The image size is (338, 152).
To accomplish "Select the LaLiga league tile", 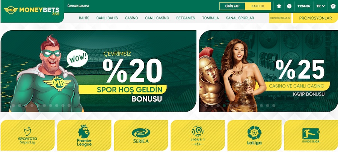I will pyautogui.click(x=254, y=135).
